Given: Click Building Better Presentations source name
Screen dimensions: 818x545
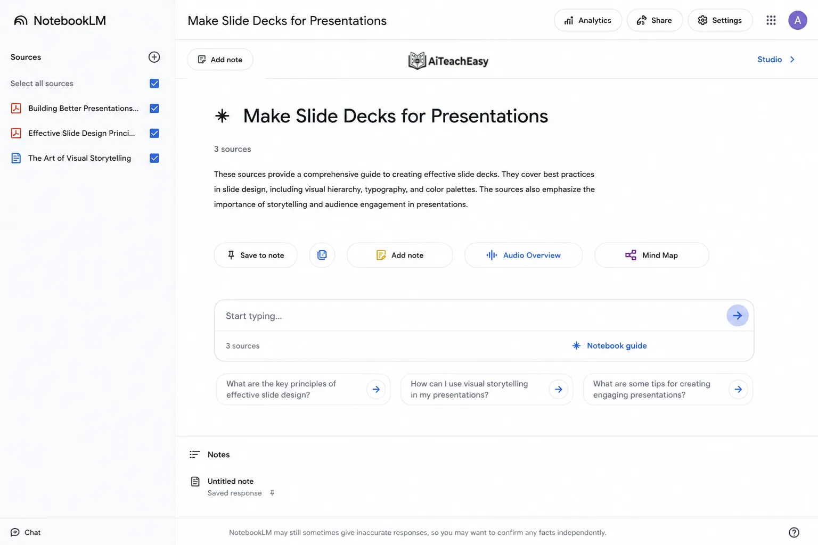Looking at the screenshot, I should point(83,108).
